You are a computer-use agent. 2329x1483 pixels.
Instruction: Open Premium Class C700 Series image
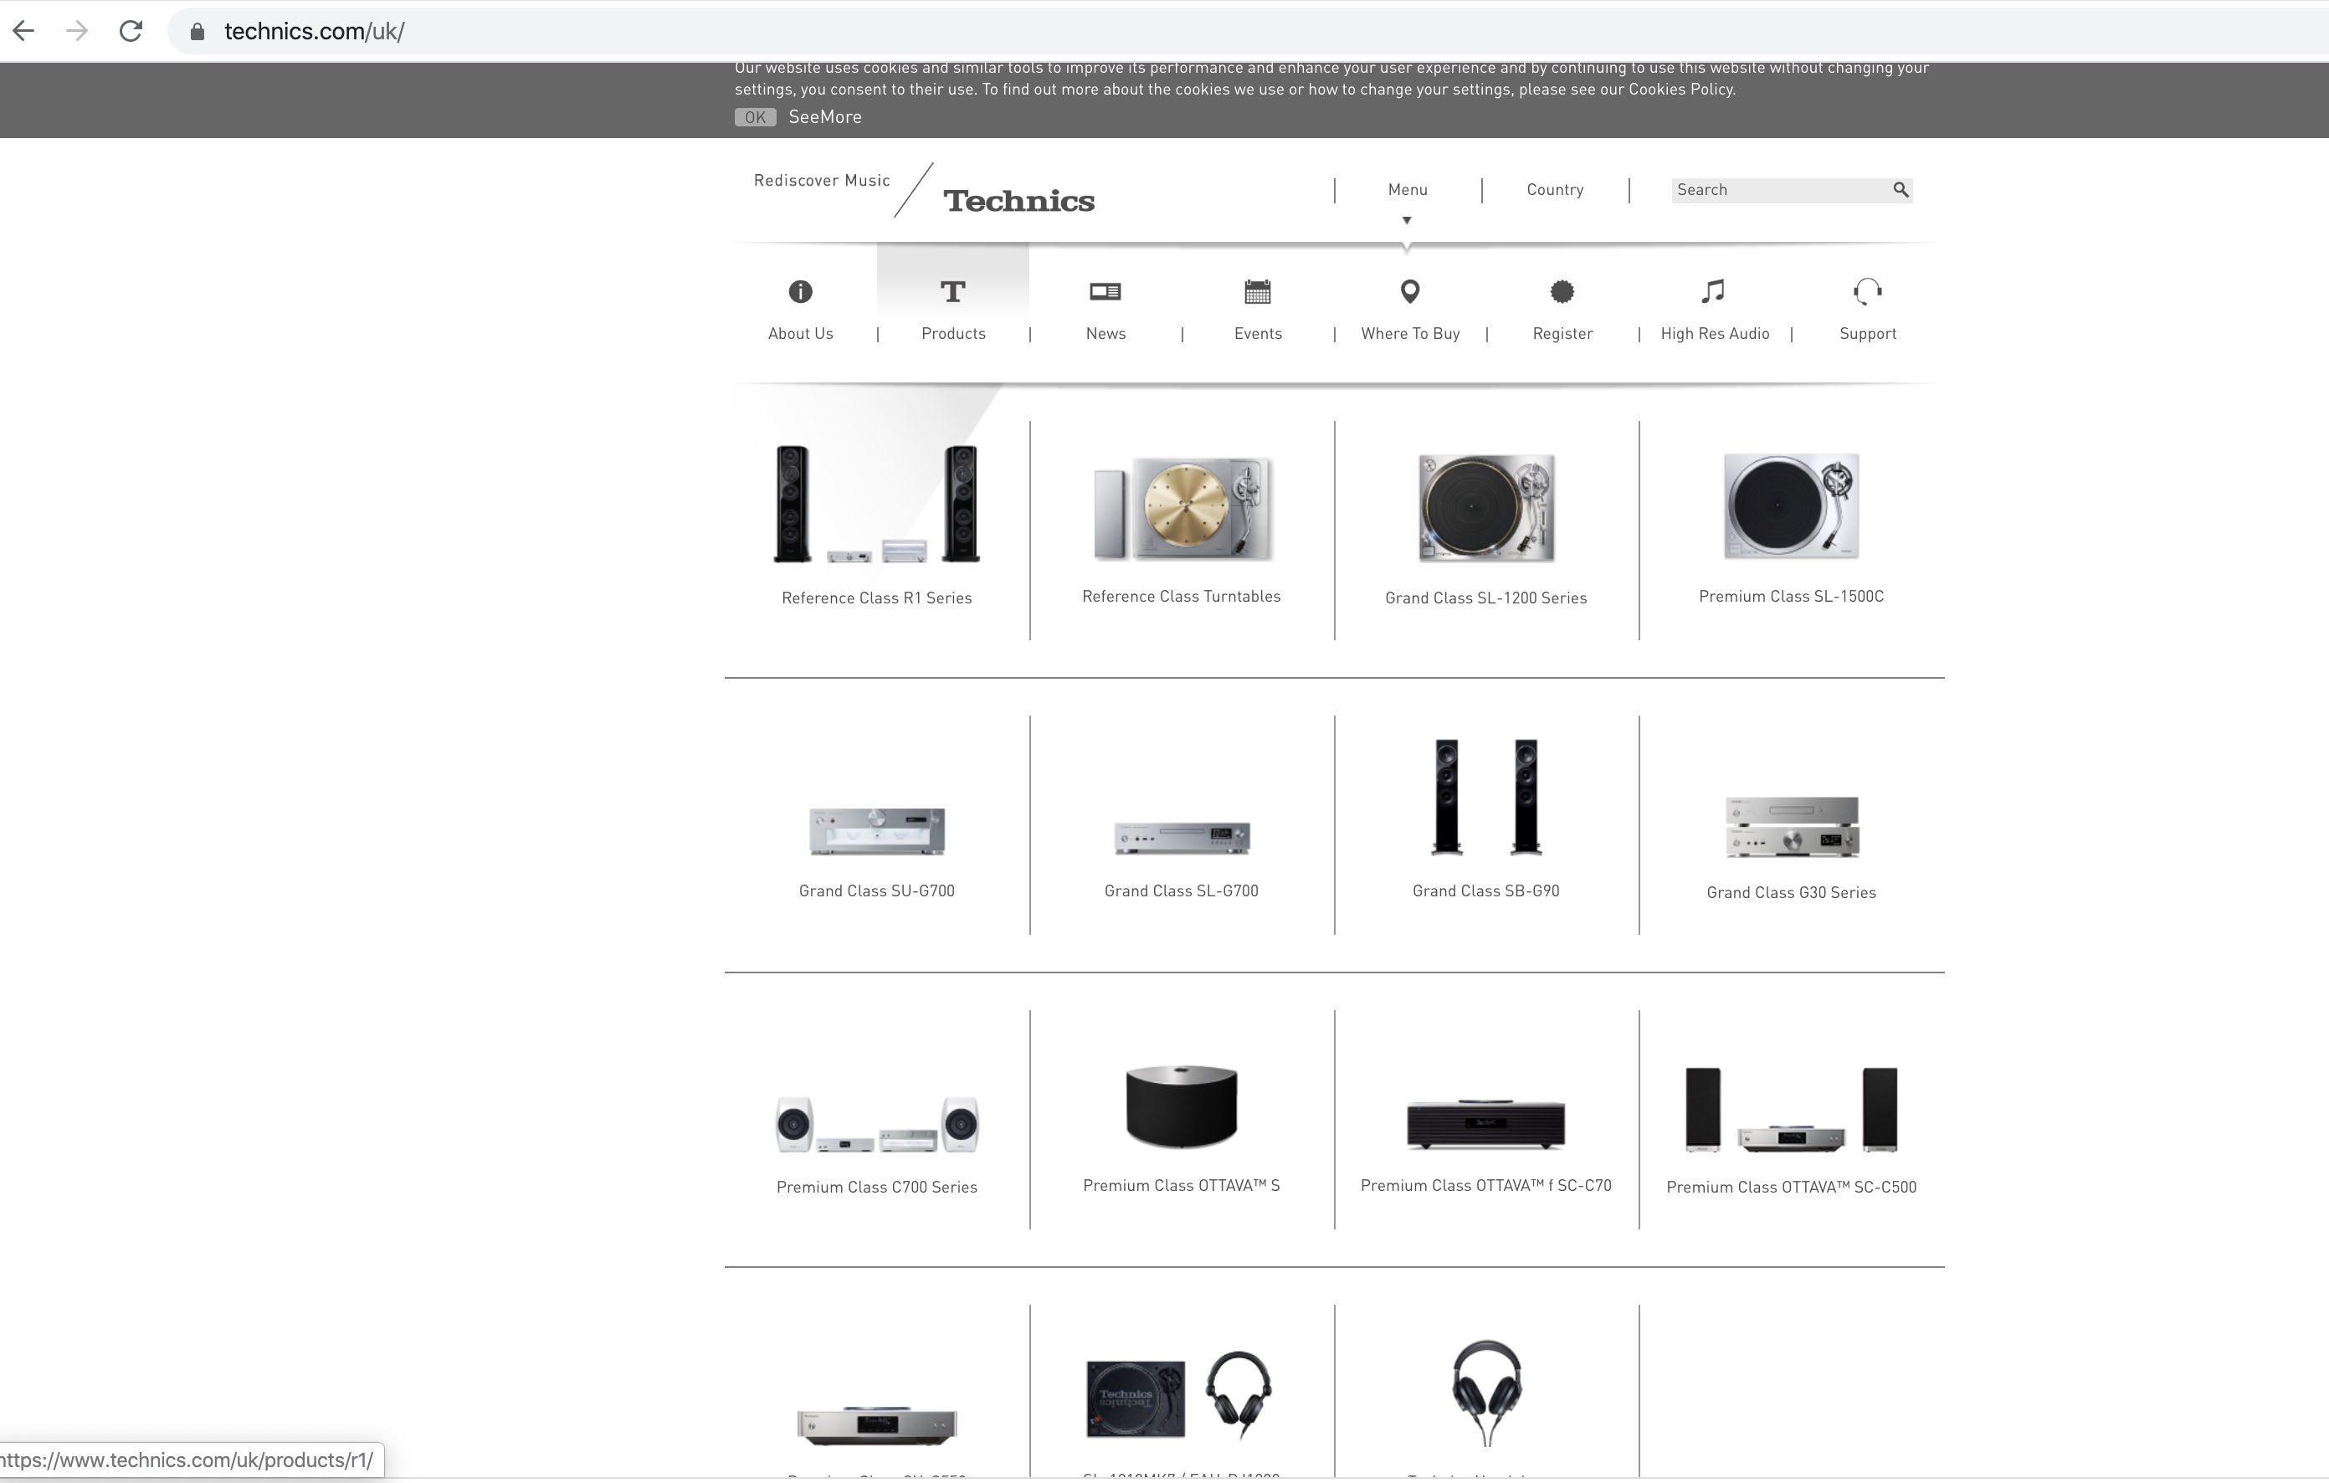point(876,1124)
